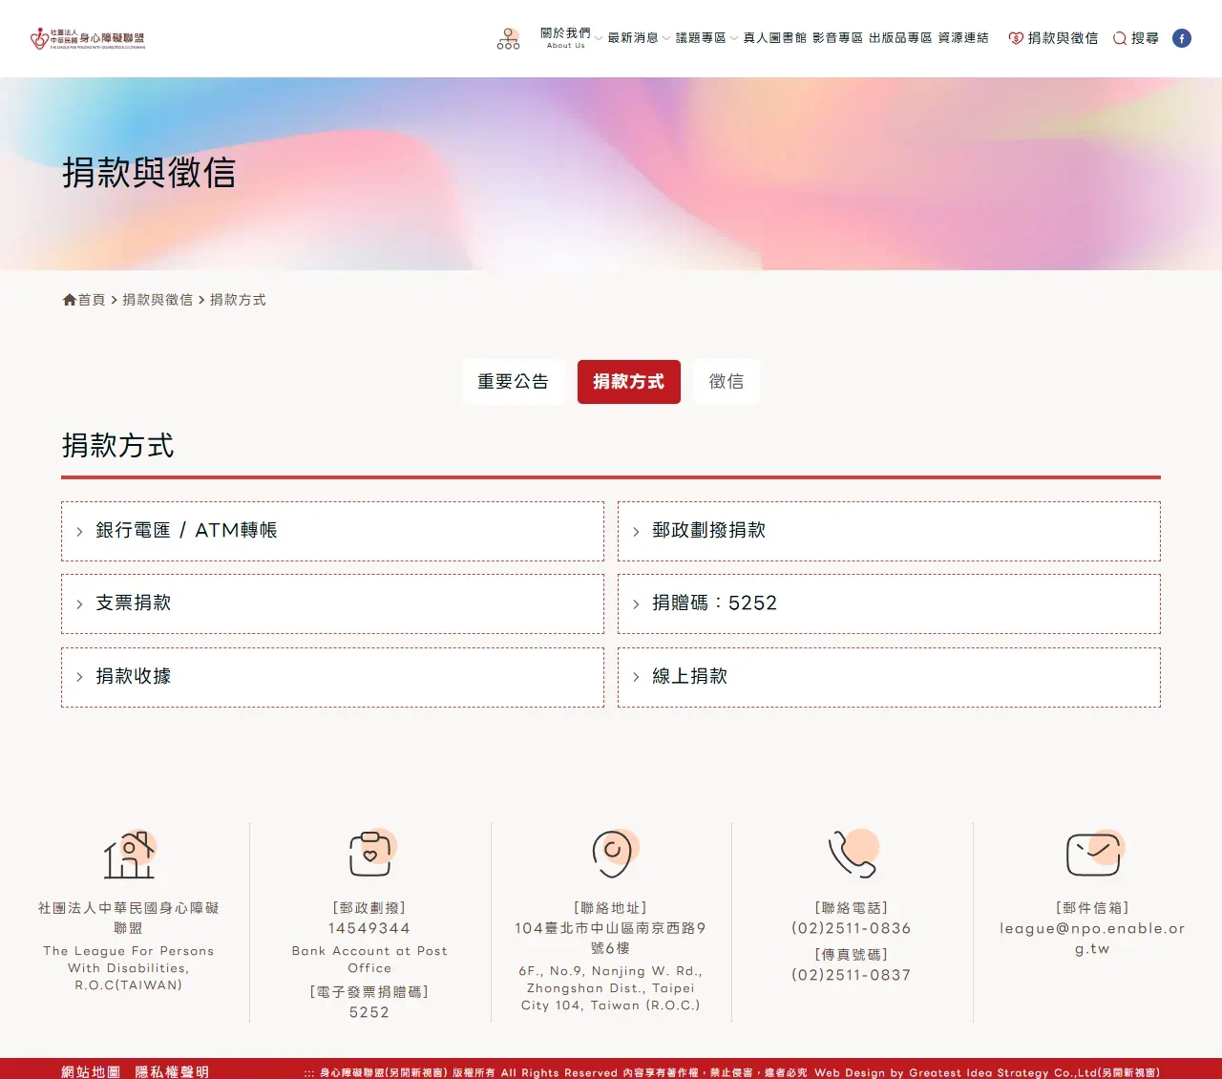The image size is (1222, 1079).
Task: Switch to the 重要公告 tab
Action: coord(513,382)
